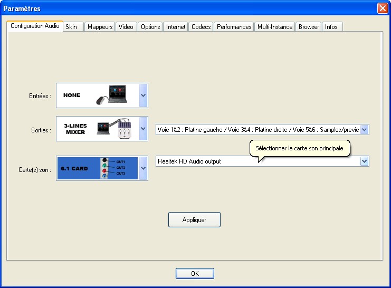Switch to the Browser tab
The width and height of the screenshot is (391, 288).
pos(309,27)
